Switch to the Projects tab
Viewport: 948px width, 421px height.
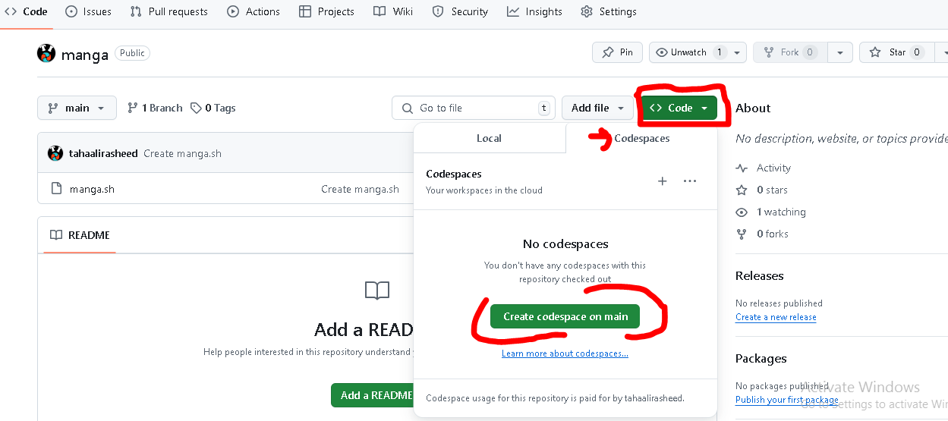(x=326, y=11)
